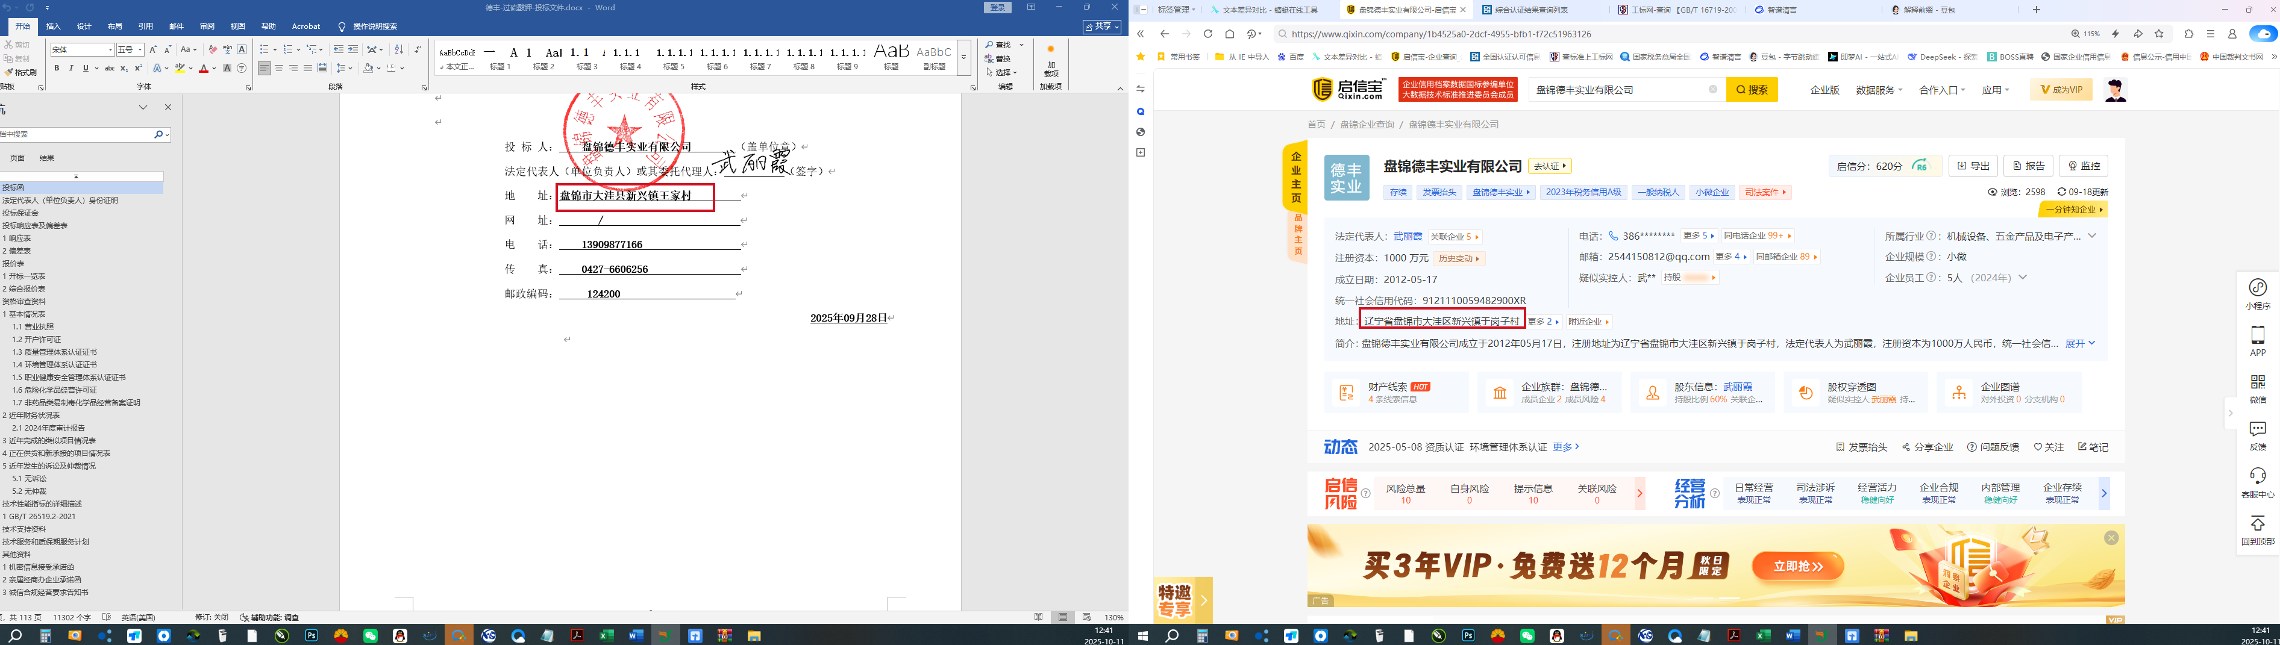The width and height of the screenshot is (2280, 645).
Task: Refresh the browser page
Action: tap(1207, 34)
